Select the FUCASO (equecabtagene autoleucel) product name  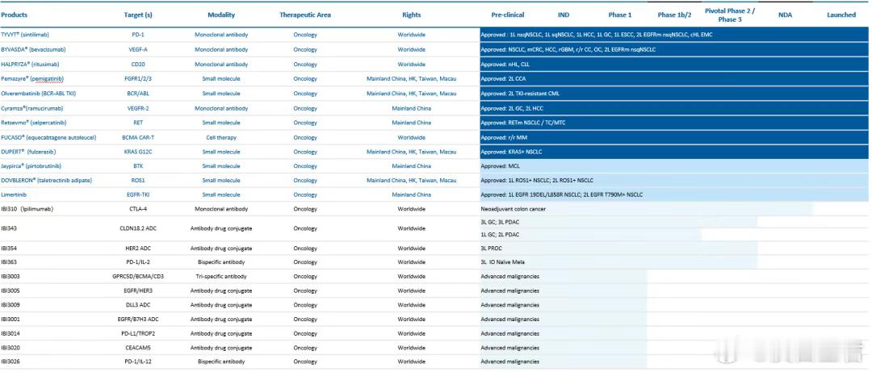click(49, 137)
